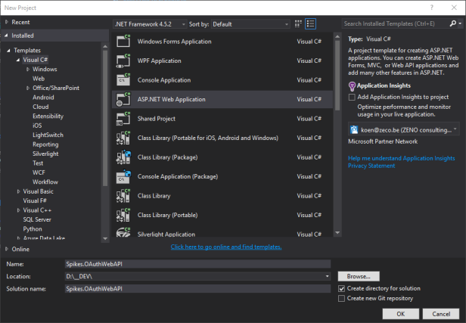Select the Test template category

click(38, 163)
